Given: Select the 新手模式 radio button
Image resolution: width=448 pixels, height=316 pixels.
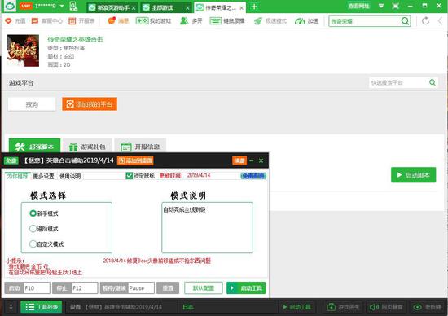Looking at the screenshot, I should click(33, 213).
